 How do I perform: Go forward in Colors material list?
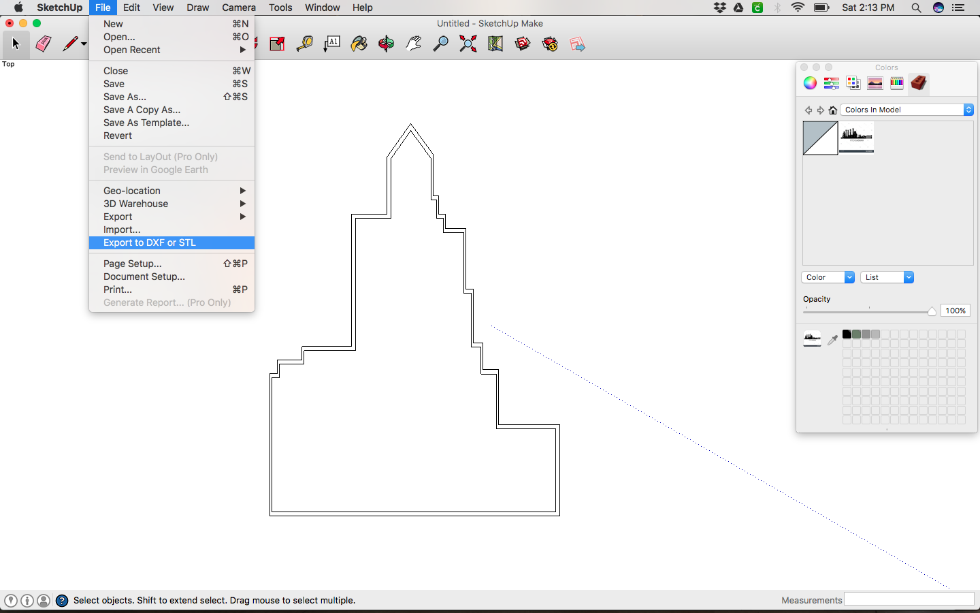point(821,110)
